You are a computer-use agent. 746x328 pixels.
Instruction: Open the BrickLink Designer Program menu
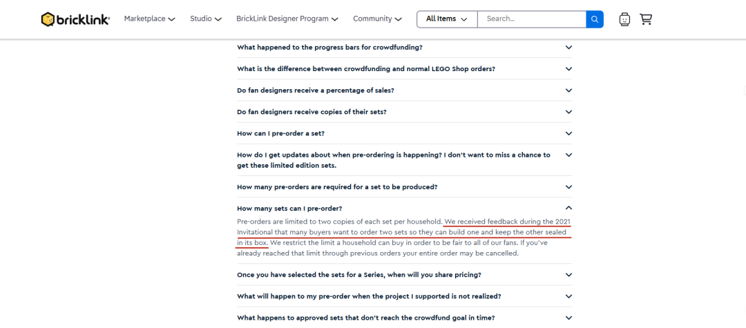coord(287,19)
